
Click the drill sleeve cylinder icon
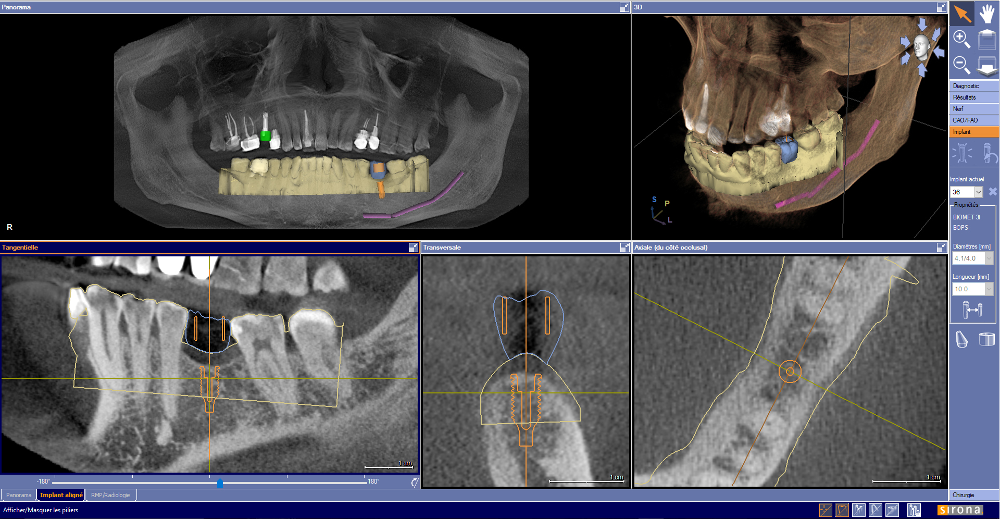[x=986, y=339]
